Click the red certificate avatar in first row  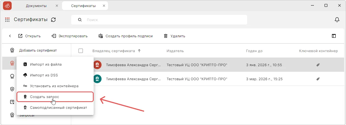point(97,65)
